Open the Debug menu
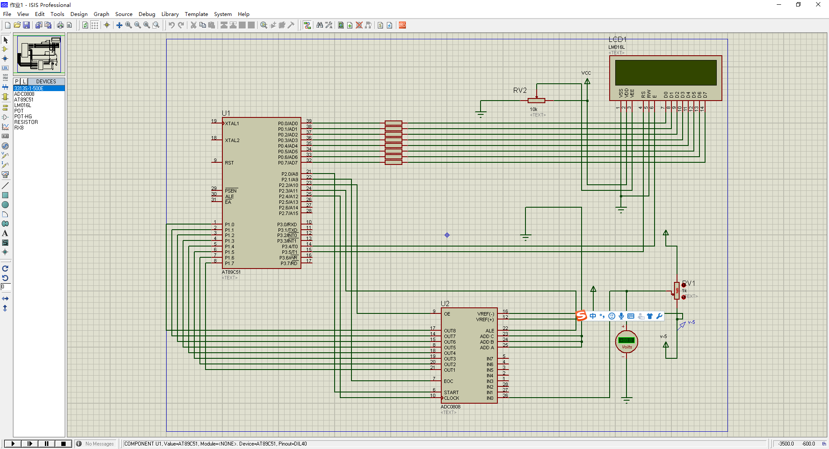This screenshot has width=829, height=449. pyautogui.click(x=147, y=14)
